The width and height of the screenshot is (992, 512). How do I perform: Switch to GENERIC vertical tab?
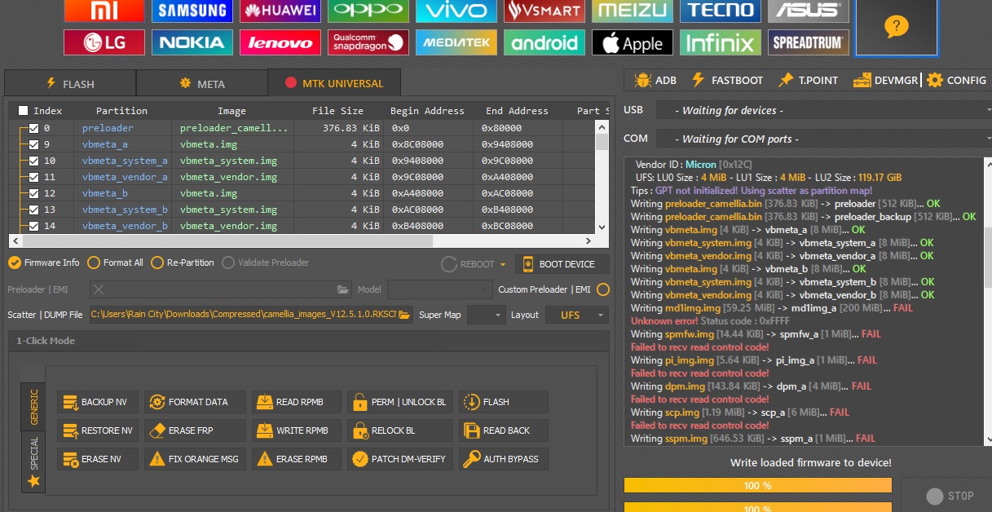point(33,406)
